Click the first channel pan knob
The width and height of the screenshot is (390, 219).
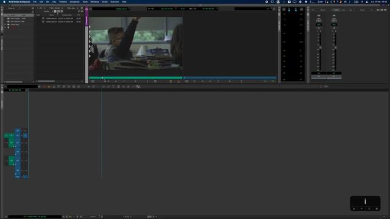pos(319,20)
